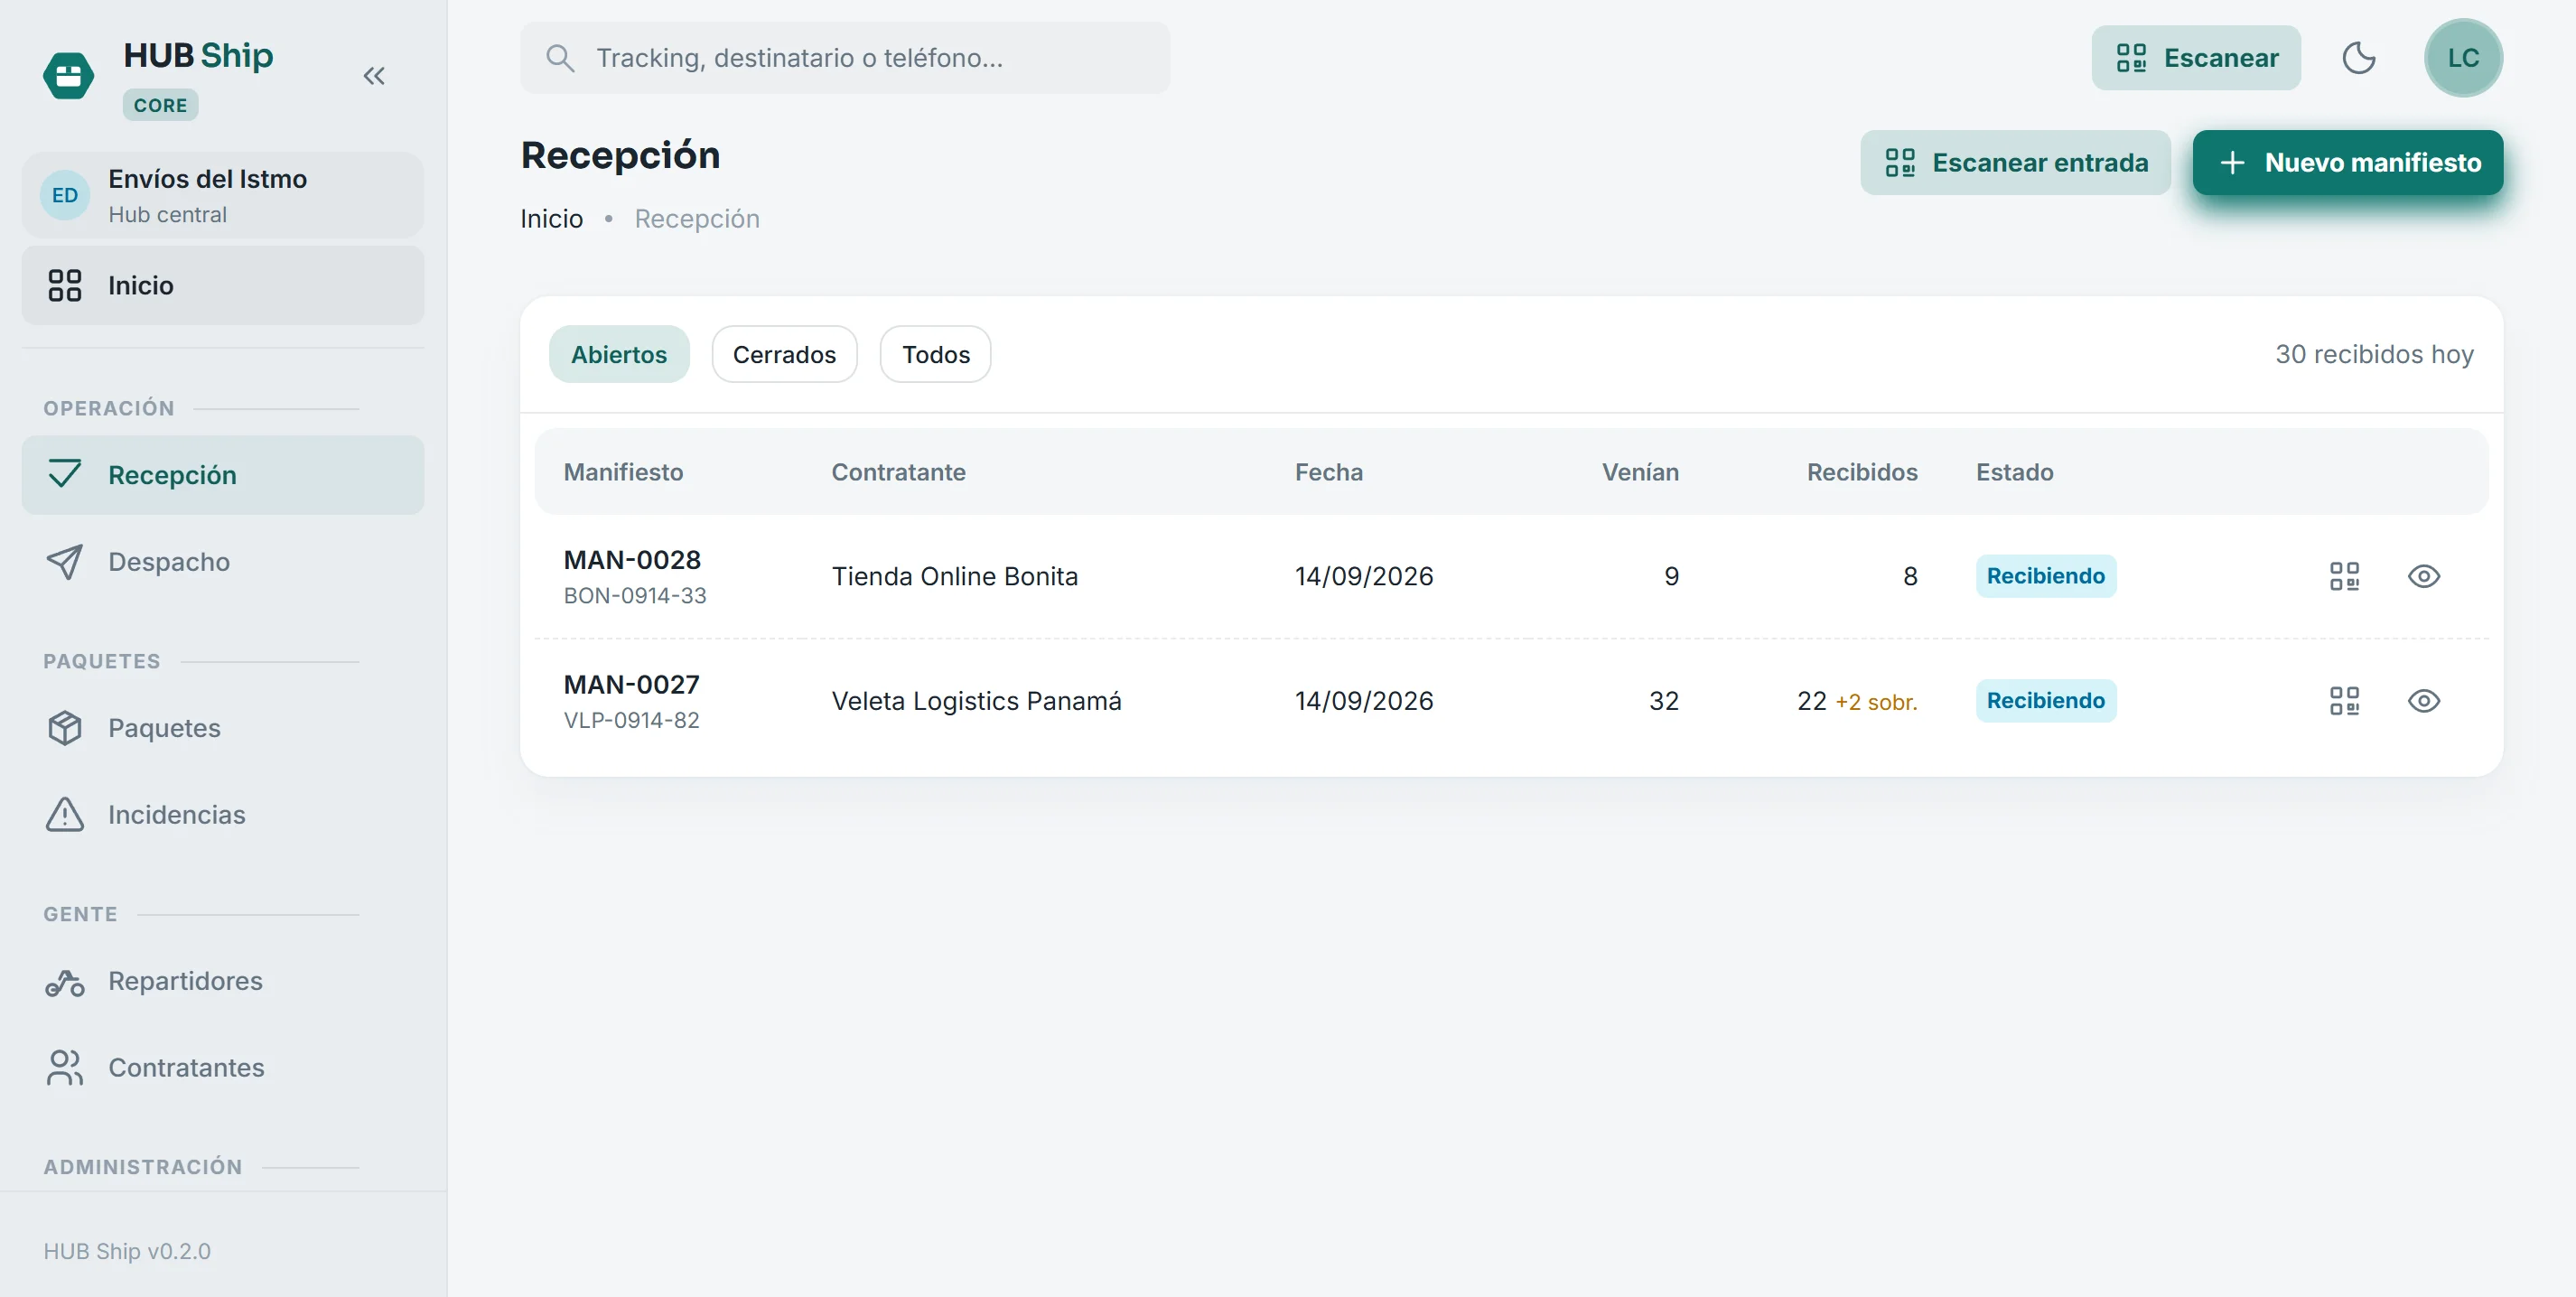2576x1297 pixels.
Task: Open the LC user avatar menu
Action: pos(2463,58)
